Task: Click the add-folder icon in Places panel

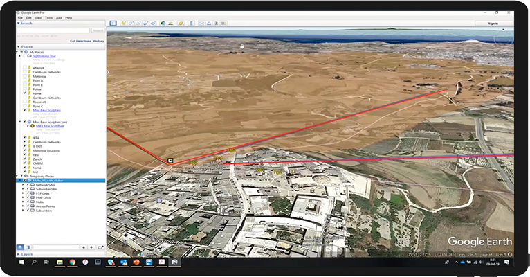Action: [100, 247]
